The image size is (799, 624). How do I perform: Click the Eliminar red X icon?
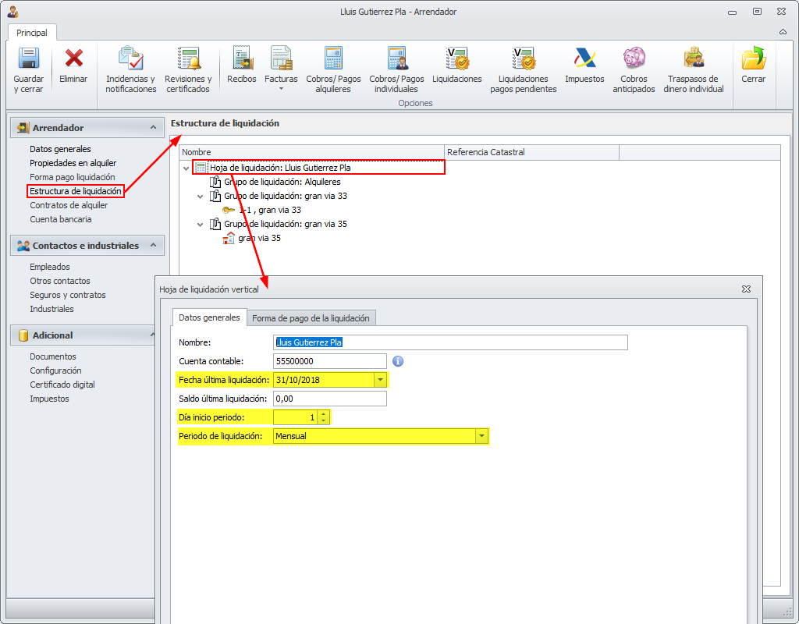pos(73,58)
